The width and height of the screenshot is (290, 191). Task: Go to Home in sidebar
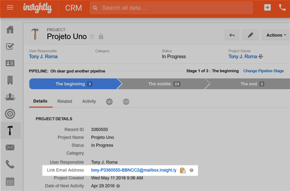pyautogui.click(x=10, y=29)
